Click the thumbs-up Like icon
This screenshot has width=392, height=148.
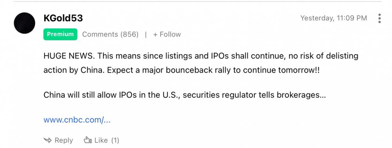tap(88, 140)
